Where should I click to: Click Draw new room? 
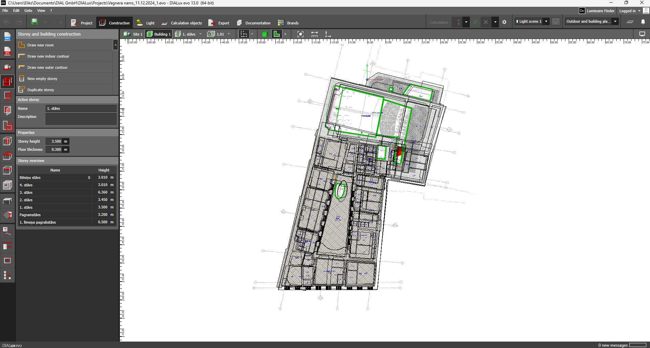[40, 45]
